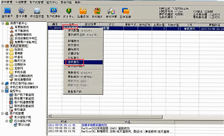Open the 游戏管理 menu

[6, 2]
